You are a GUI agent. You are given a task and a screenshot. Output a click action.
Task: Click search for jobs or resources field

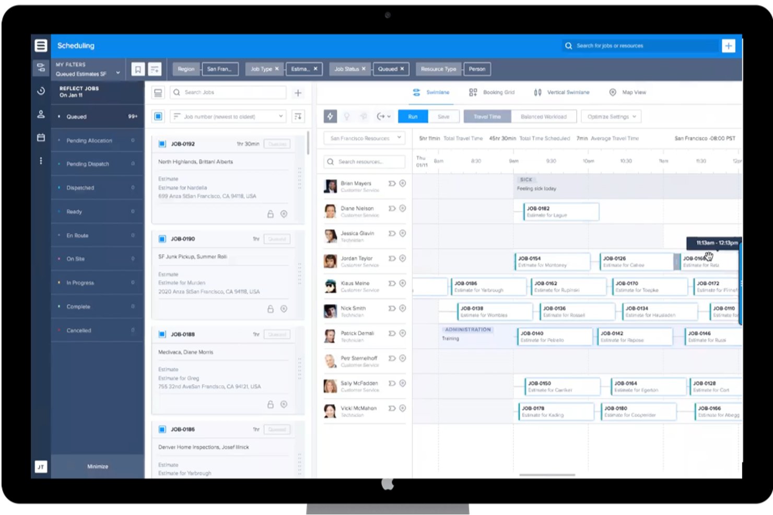[x=640, y=46]
